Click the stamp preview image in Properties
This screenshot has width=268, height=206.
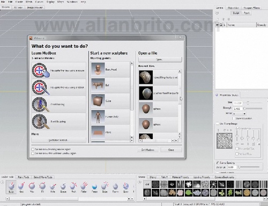[x=225, y=141]
